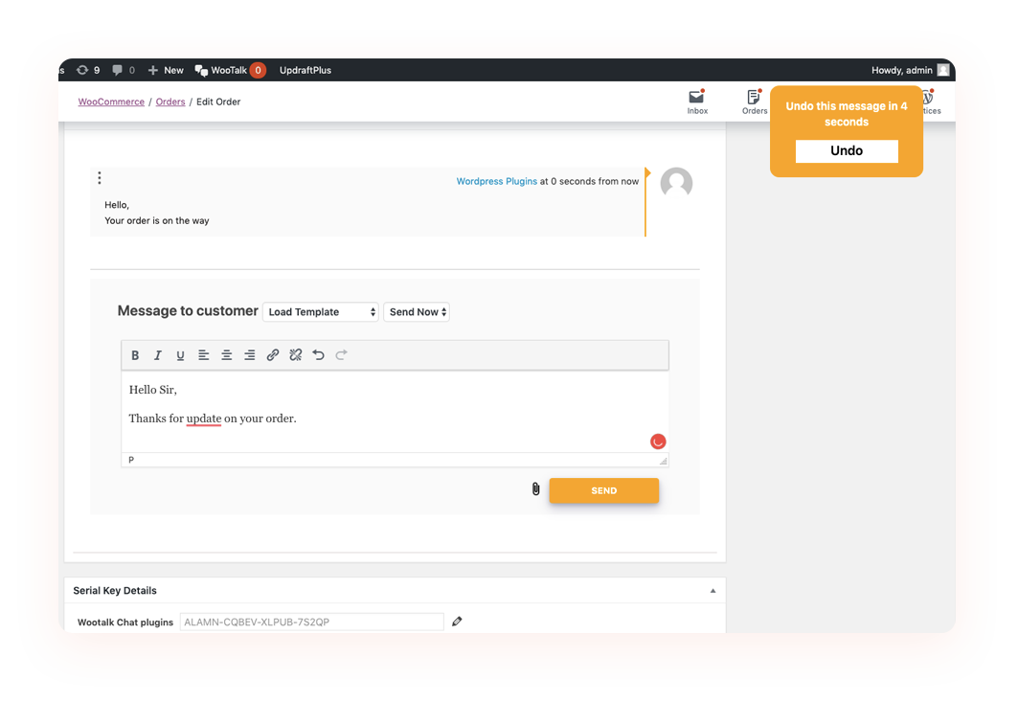Open UpdraftPlus menu item
This screenshot has width=1018, height=702.
pos(305,70)
